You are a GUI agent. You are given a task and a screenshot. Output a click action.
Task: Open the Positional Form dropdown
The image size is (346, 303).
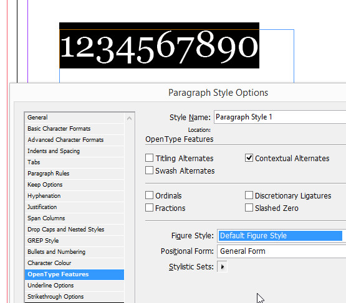pyautogui.click(x=281, y=251)
